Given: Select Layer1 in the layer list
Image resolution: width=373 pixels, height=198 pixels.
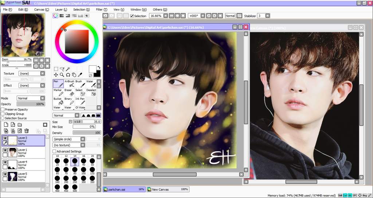Looking at the screenshot, I should click(x=23, y=153).
